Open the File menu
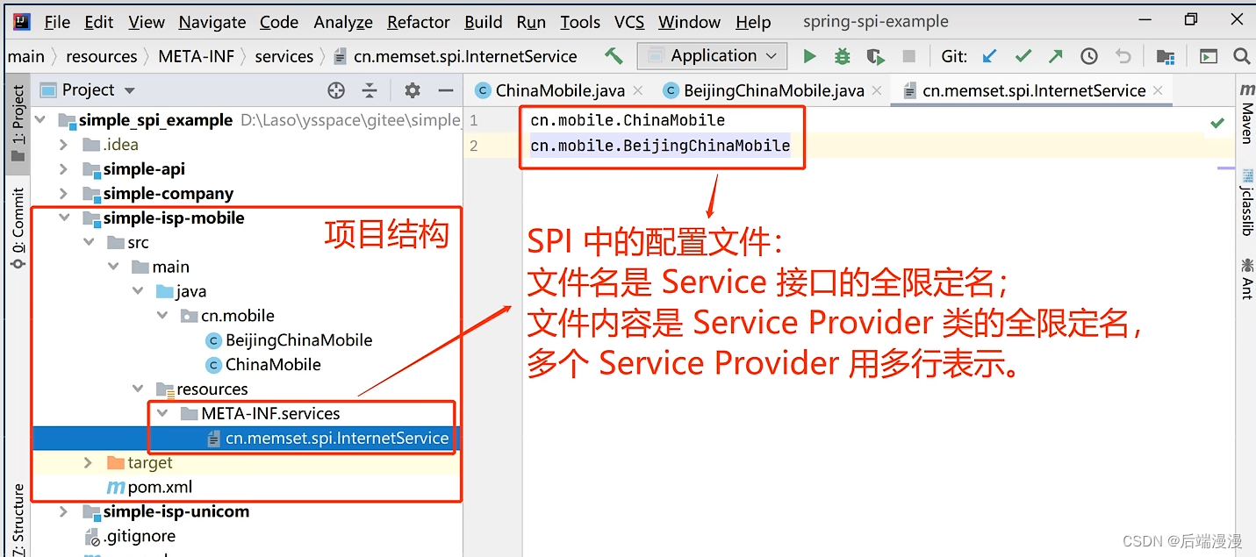 tap(57, 22)
